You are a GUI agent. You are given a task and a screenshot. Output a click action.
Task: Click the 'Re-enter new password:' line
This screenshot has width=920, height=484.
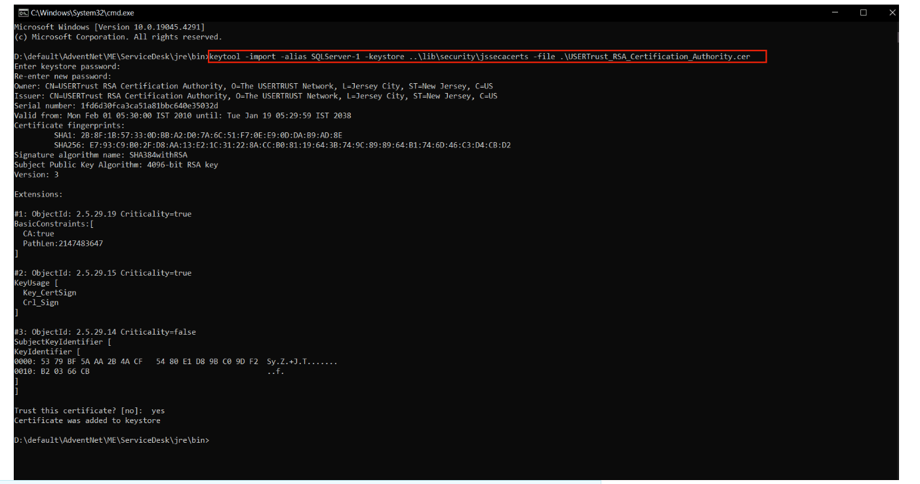click(63, 77)
